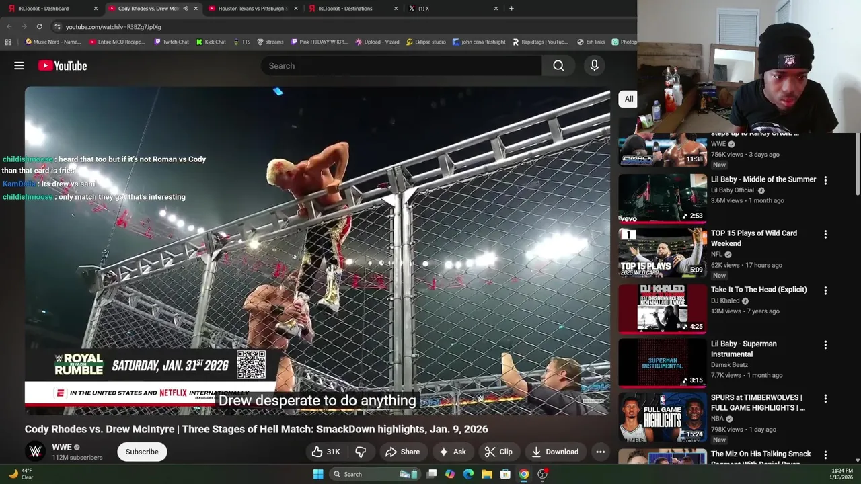The width and height of the screenshot is (861, 484).
Task: Open a new browser tab
Action: pos(511,9)
